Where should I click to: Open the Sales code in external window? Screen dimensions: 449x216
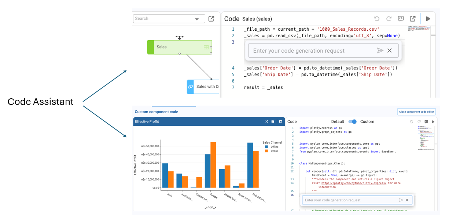tap(413, 19)
